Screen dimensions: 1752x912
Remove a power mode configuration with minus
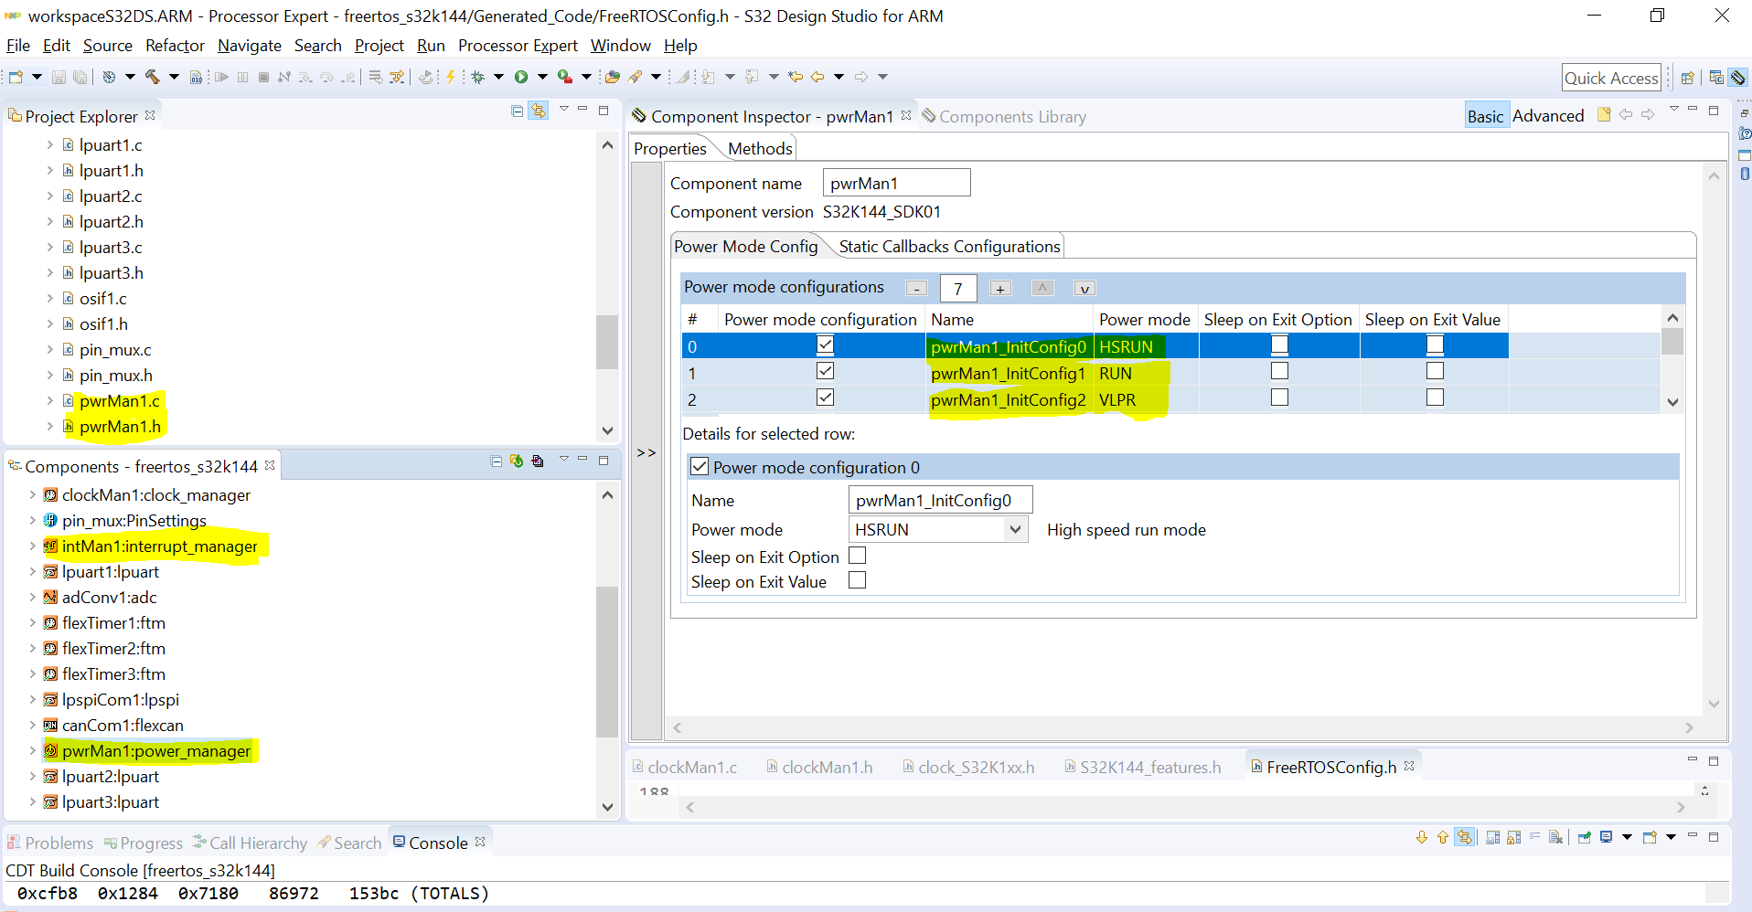click(916, 289)
